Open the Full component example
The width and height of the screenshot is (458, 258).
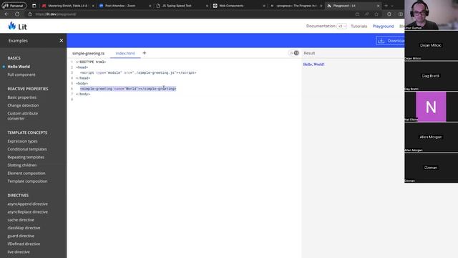(21, 75)
